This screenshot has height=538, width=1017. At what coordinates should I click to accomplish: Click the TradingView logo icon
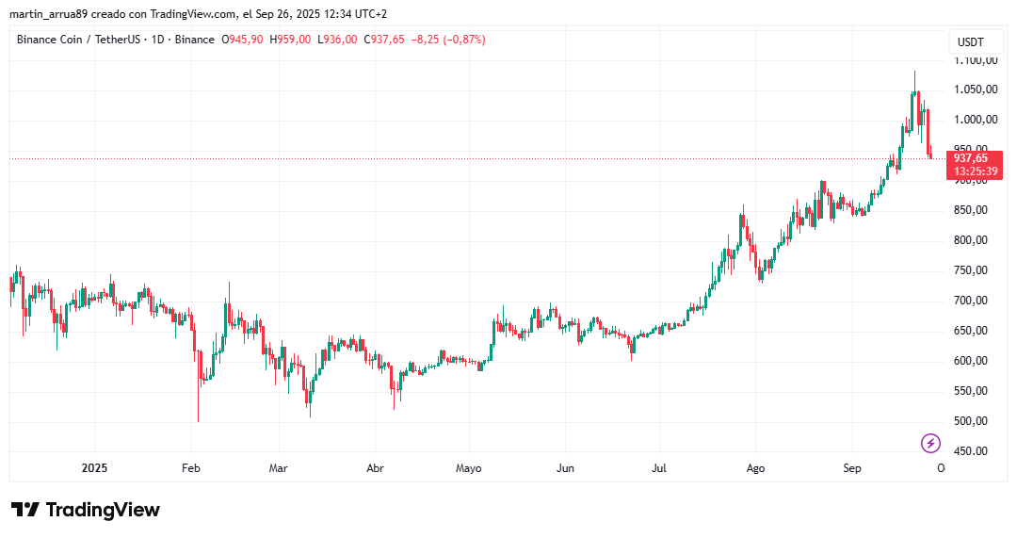pos(25,510)
